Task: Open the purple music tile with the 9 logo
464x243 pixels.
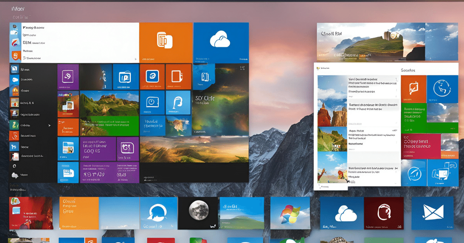Action: click(68, 77)
